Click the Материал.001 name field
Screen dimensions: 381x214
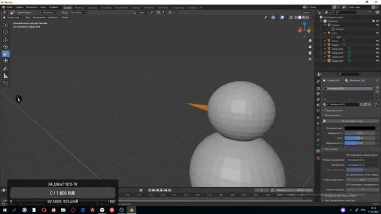[x=344, y=105]
